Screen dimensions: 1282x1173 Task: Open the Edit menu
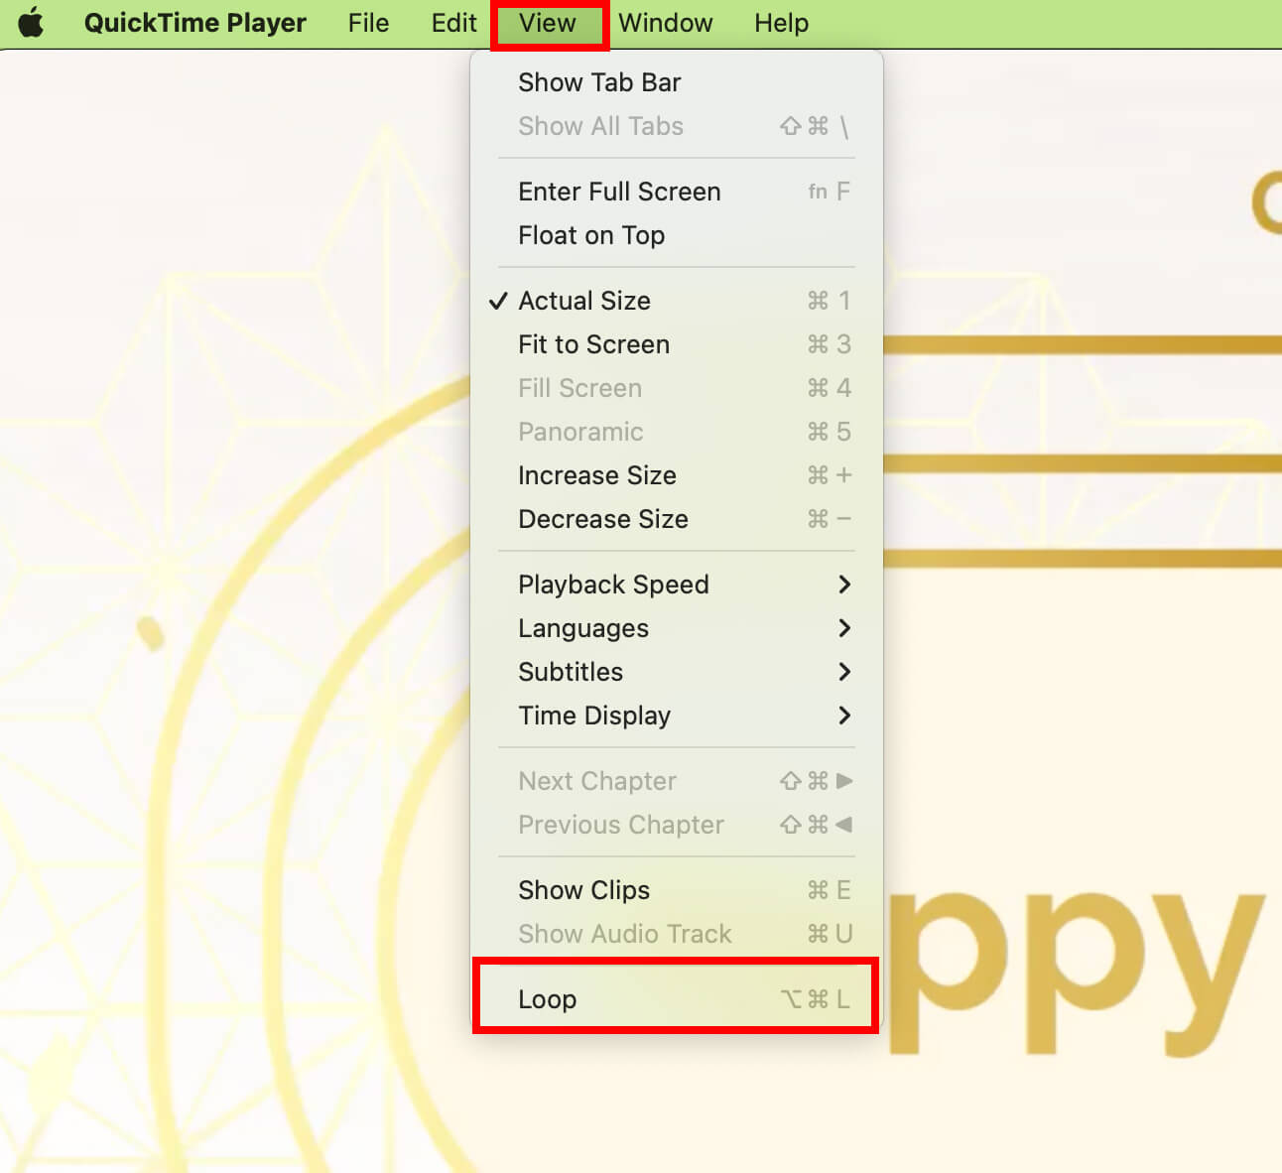[x=453, y=23]
